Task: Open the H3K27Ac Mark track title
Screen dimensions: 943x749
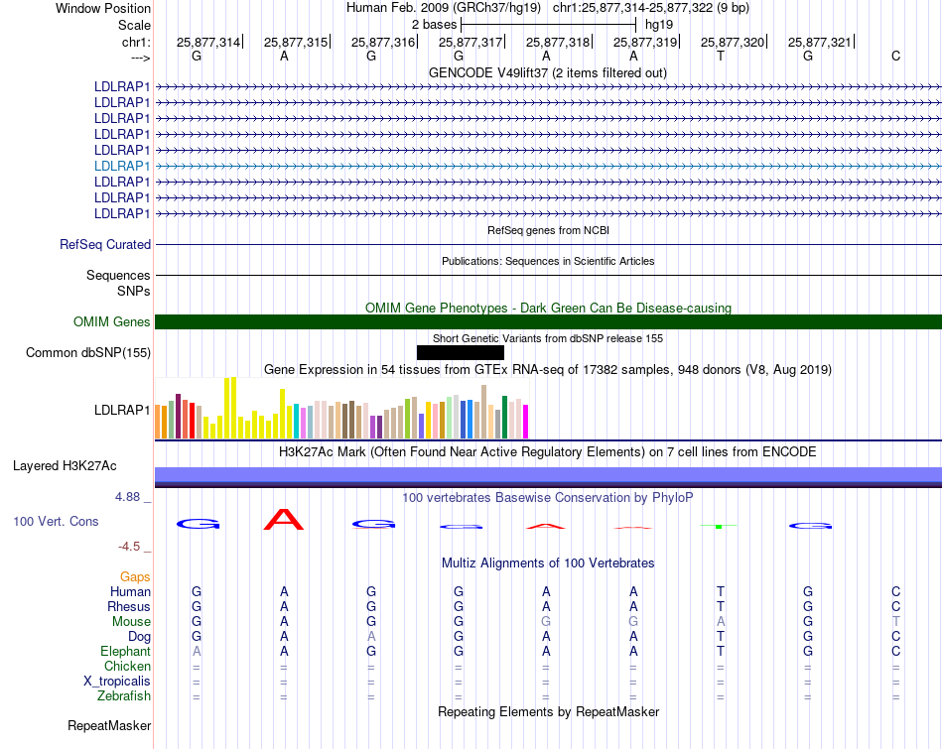Action: [x=548, y=452]
